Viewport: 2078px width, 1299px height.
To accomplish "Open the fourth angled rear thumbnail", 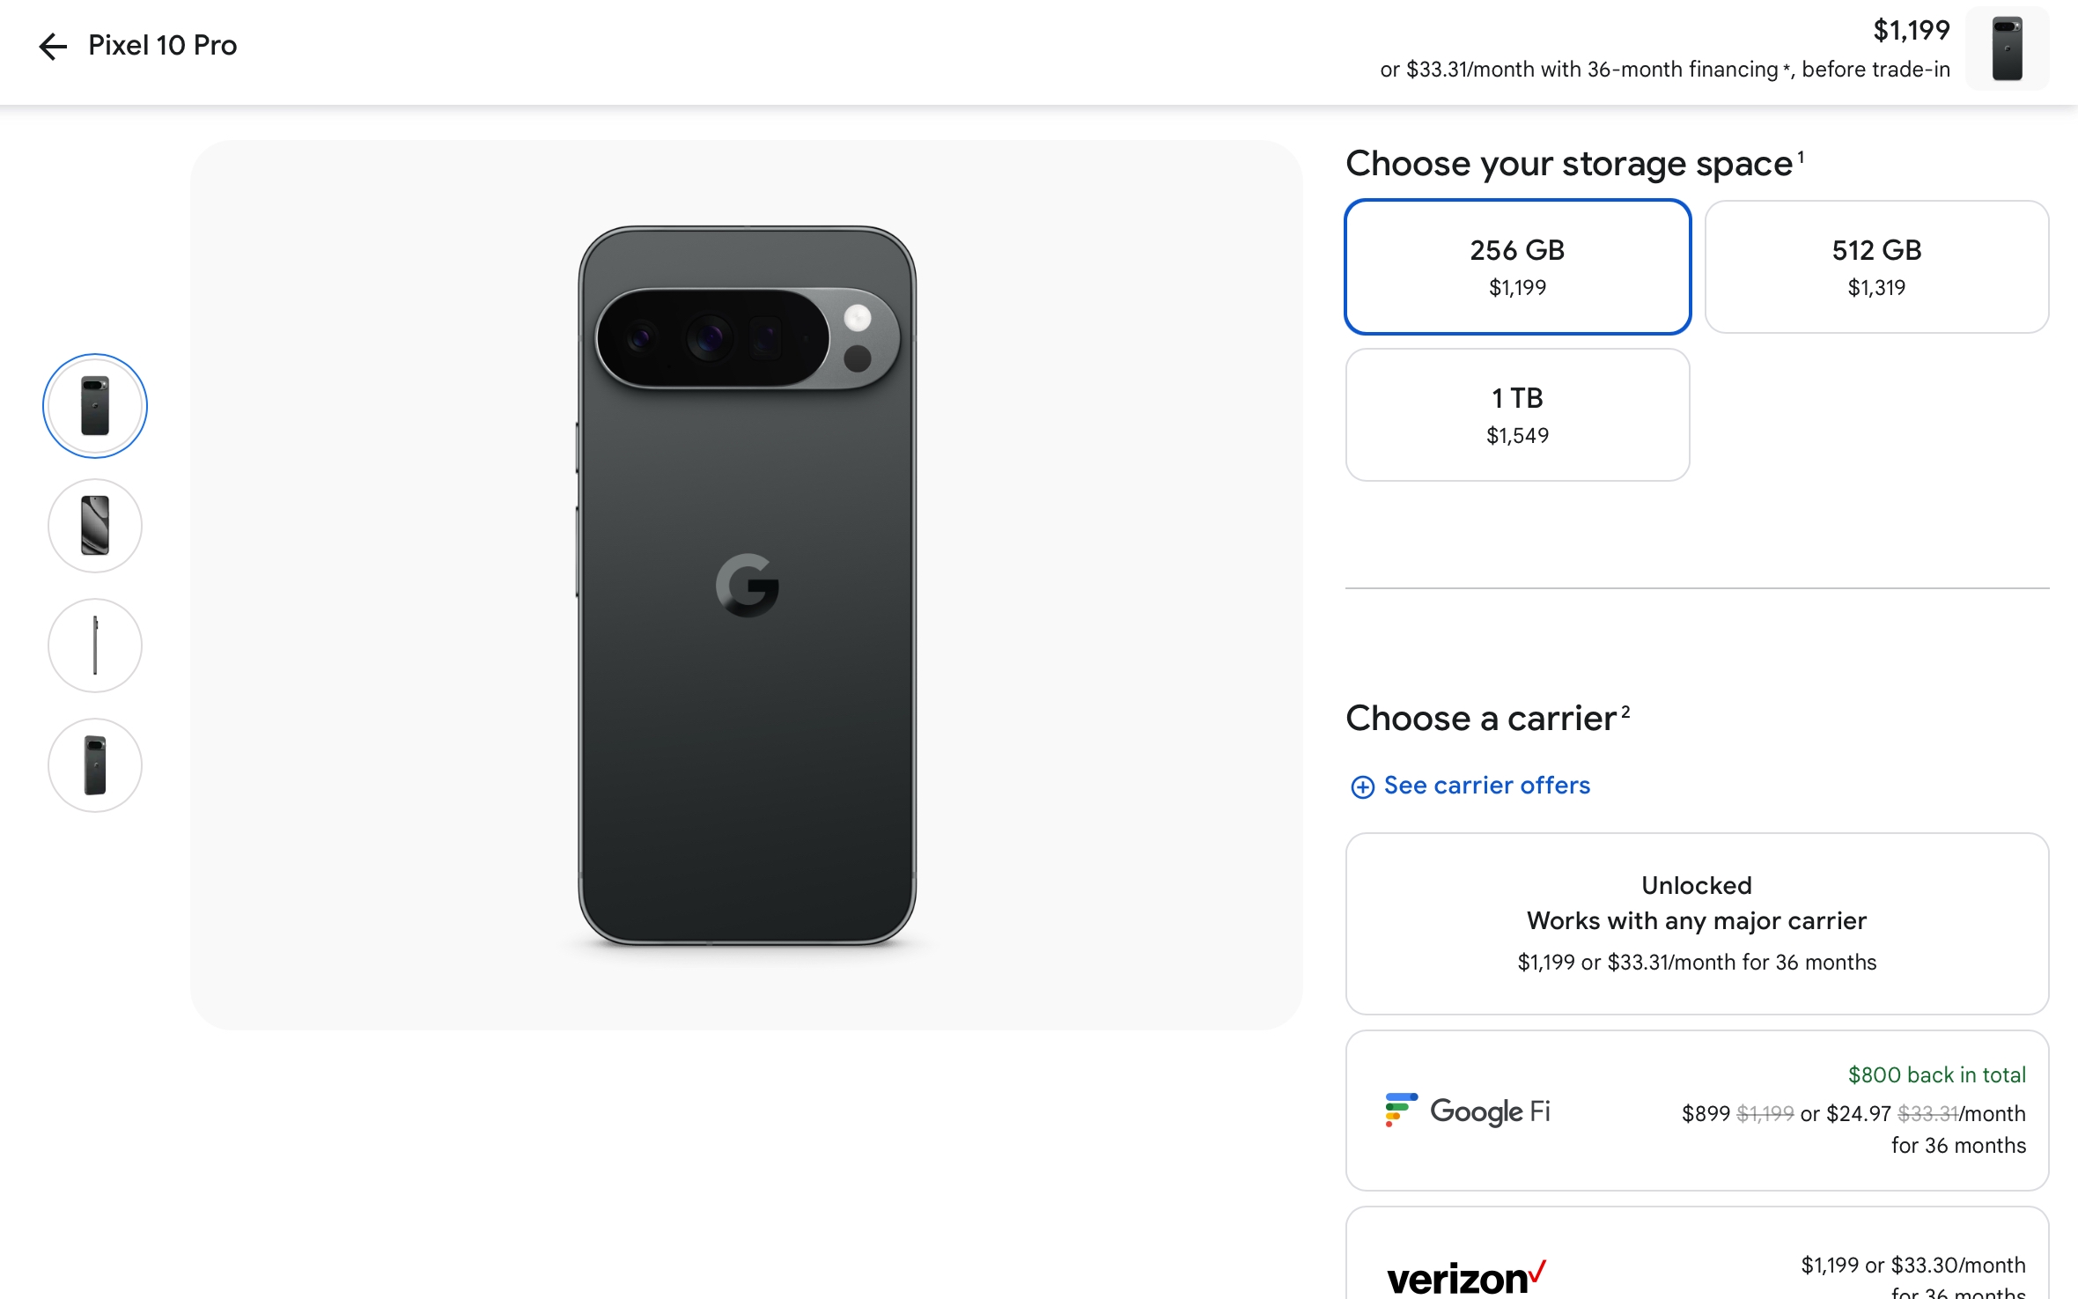I will (x=95, y=765).
